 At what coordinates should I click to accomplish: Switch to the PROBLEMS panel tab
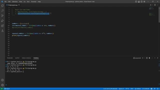(10, 58)
